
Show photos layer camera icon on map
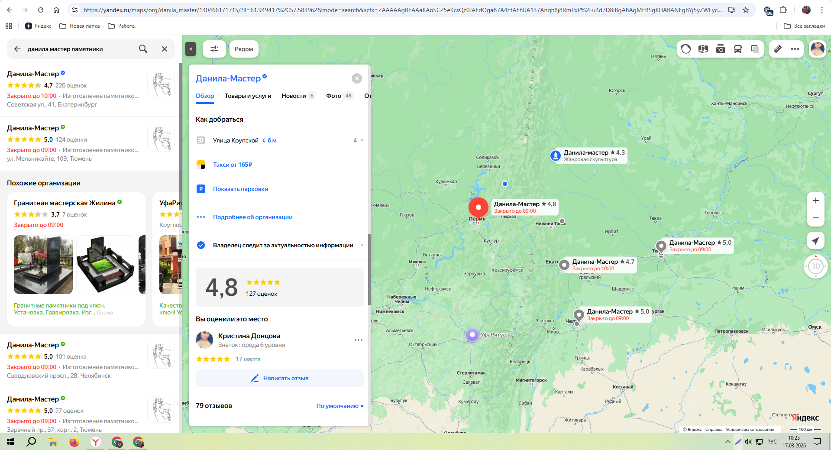point(721,49)
